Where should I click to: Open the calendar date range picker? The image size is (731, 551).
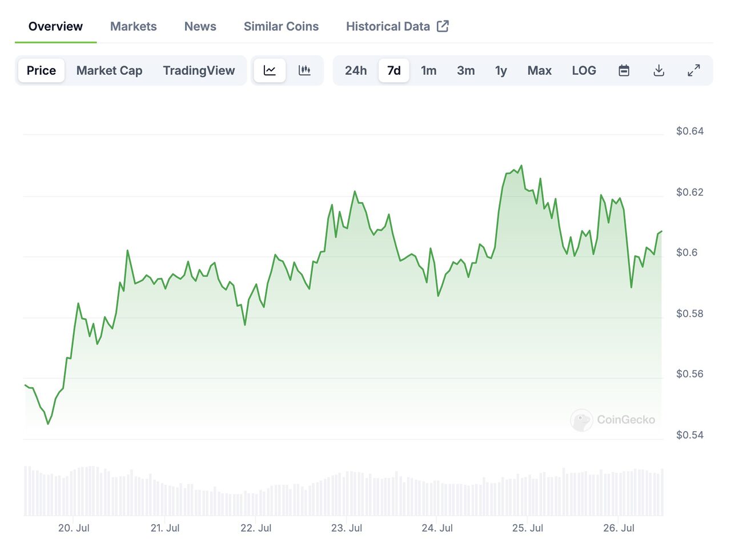(x=624, y=70)
